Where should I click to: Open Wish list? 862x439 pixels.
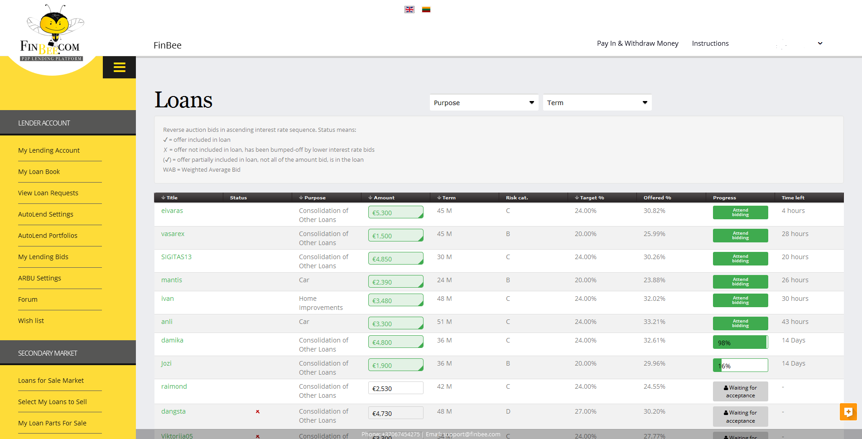31,321
